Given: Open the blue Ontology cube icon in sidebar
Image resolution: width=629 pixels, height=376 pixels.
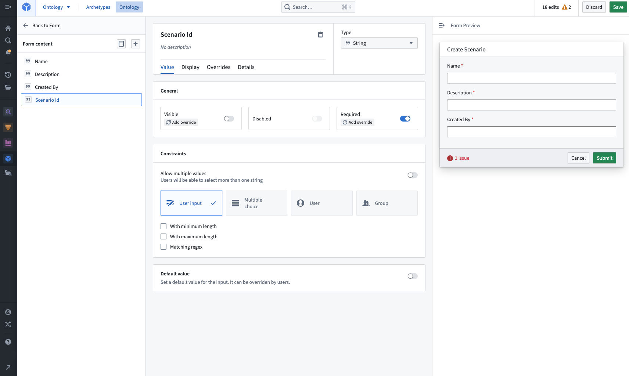Looking at the screenshot, I should [x=8, y=159].
